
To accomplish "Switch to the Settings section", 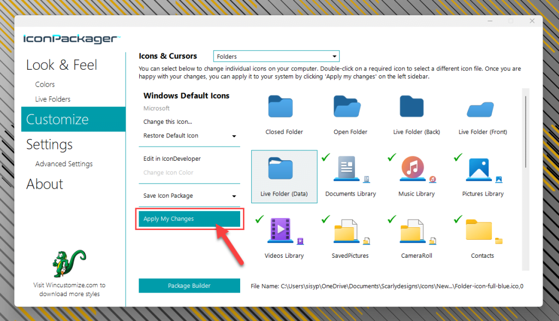I will (x=49, y=144).
